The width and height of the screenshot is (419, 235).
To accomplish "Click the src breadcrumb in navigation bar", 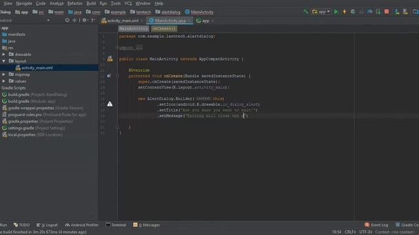I will click(x=38, y=12).
